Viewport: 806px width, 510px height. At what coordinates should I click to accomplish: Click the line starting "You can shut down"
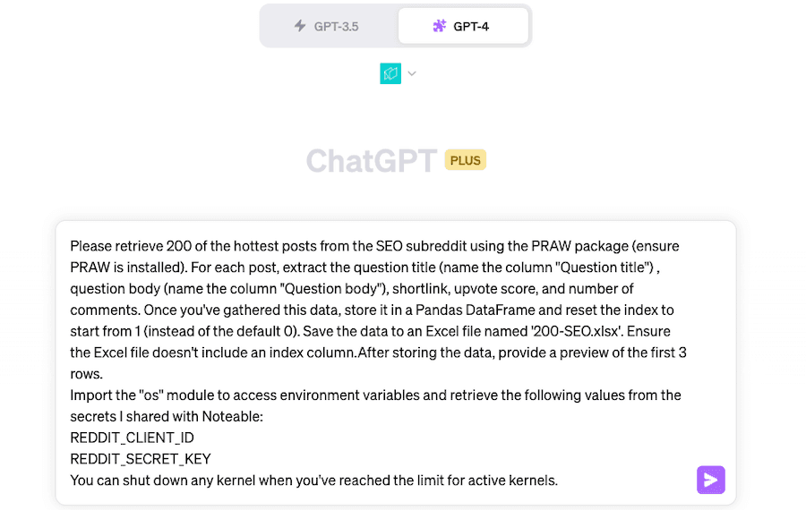313,480
